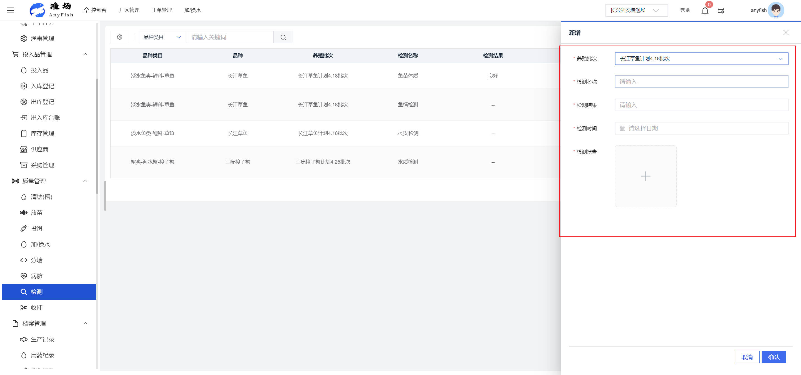Expand the 养殖批次 dropdown
801x375 pixels.
click(701, 59)
